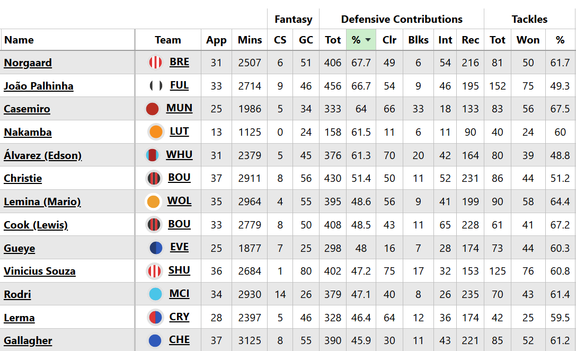Sort by Name column header
Viewport: 576px width, 351px height.
(19, 40)
